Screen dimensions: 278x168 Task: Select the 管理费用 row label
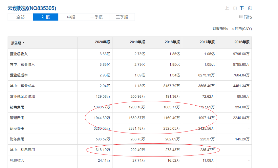(17, 118)
